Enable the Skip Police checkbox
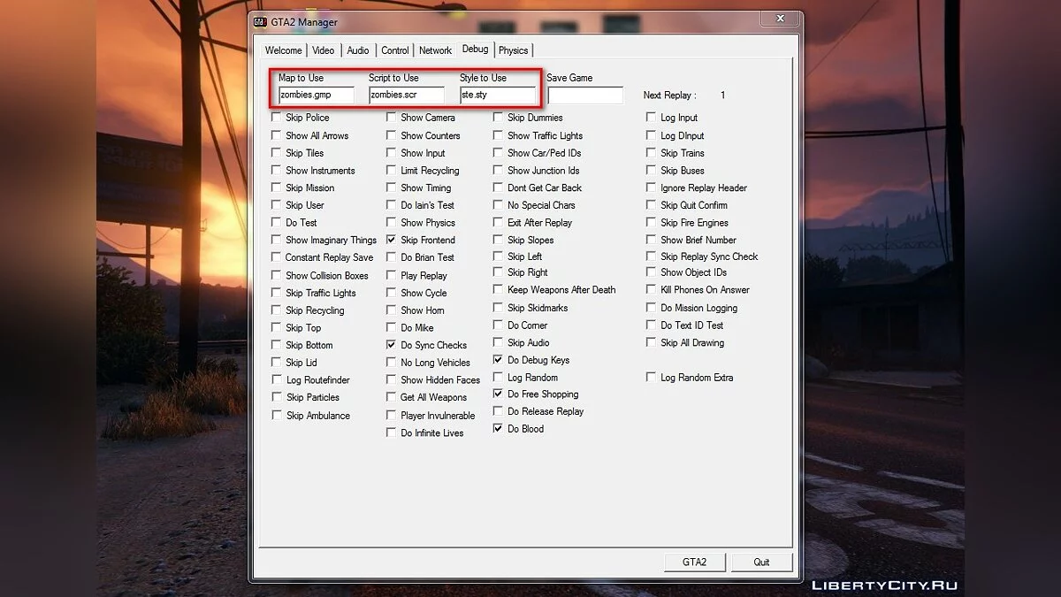Image resolution: width=1061 pixels, height=597 pixels. (x=277, y=118)
